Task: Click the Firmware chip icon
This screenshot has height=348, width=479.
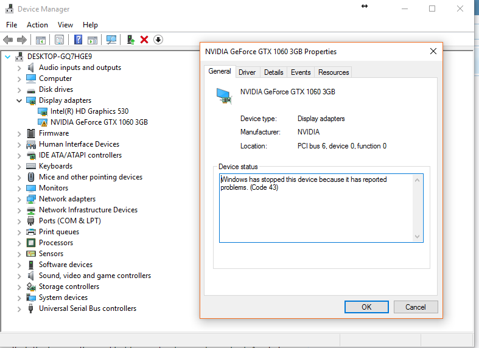Action: coord(31,133)
